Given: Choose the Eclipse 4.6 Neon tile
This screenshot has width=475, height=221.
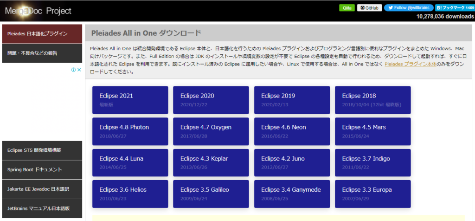Looking at the screenshot, I should [292, 131].
